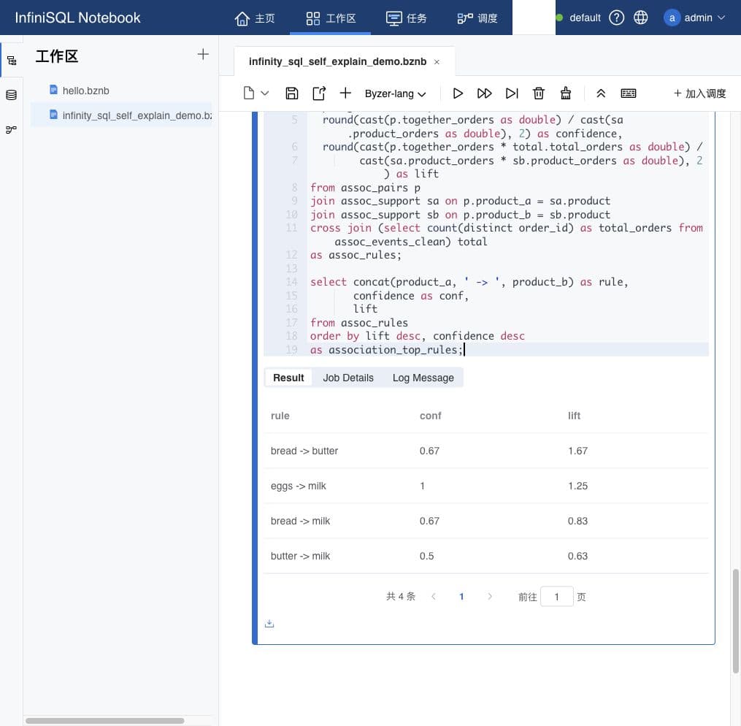This screenshot has height=726, width=741.
Task: Delete cell with trash icon
Action: 539,93
